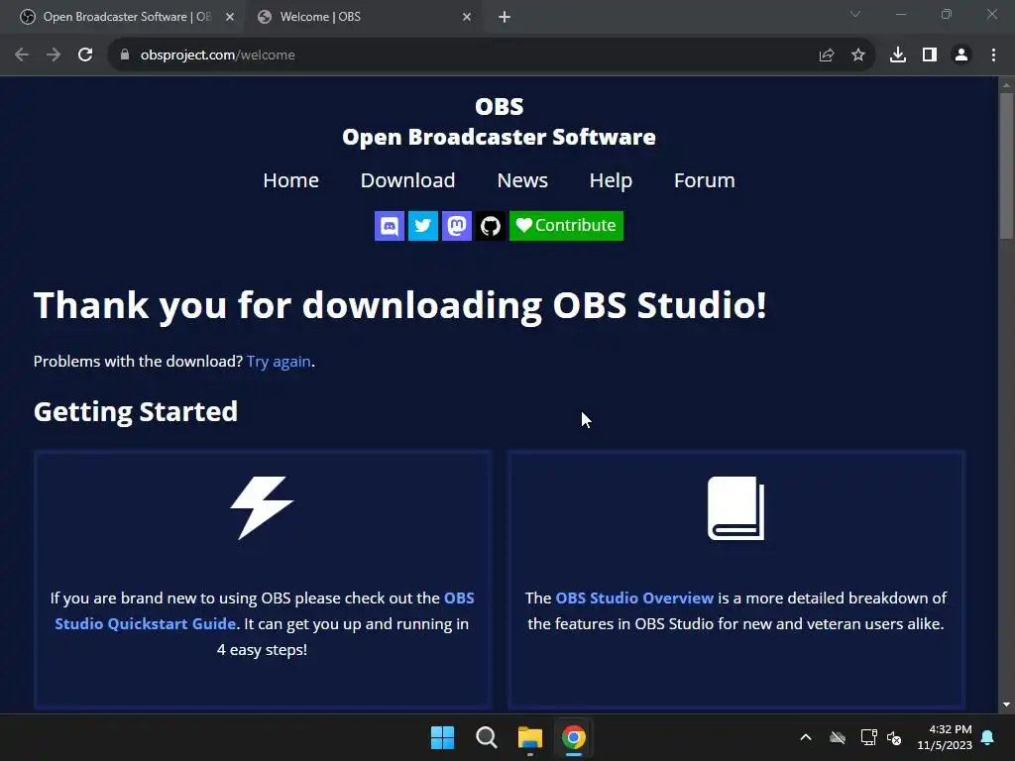Image resolution: width=1015 pixels, height=761 pixels.
Task: Open network status tray icon
Action: 868,737
